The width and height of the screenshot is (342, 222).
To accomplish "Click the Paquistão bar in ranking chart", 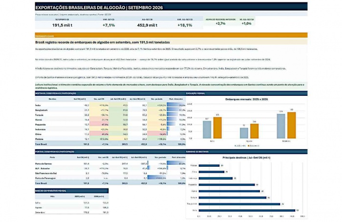I will click(x=227, y=185).
